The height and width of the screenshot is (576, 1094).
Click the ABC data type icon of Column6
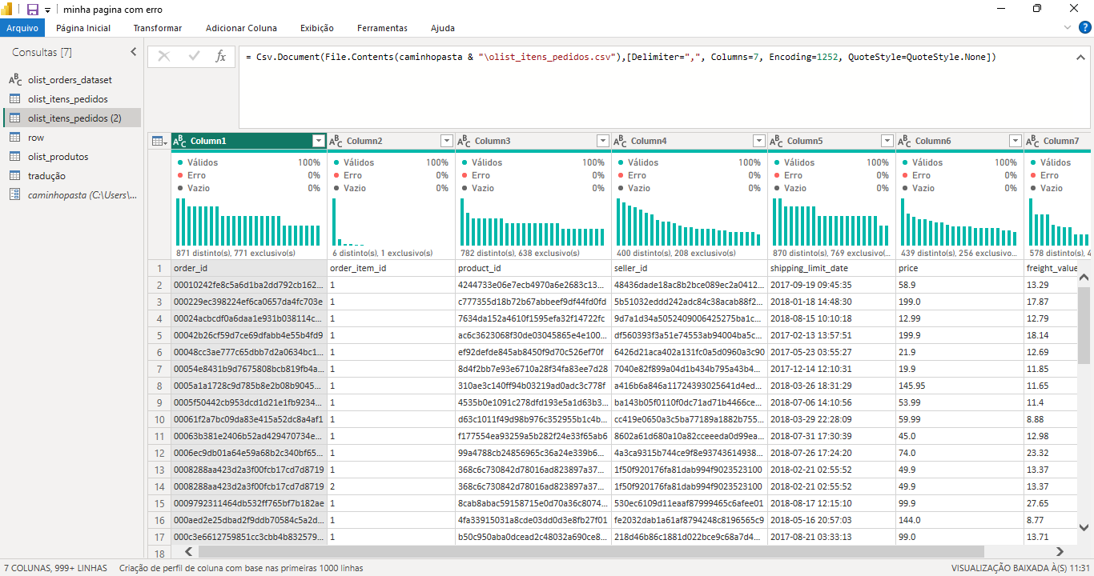[x=905, y=141]
